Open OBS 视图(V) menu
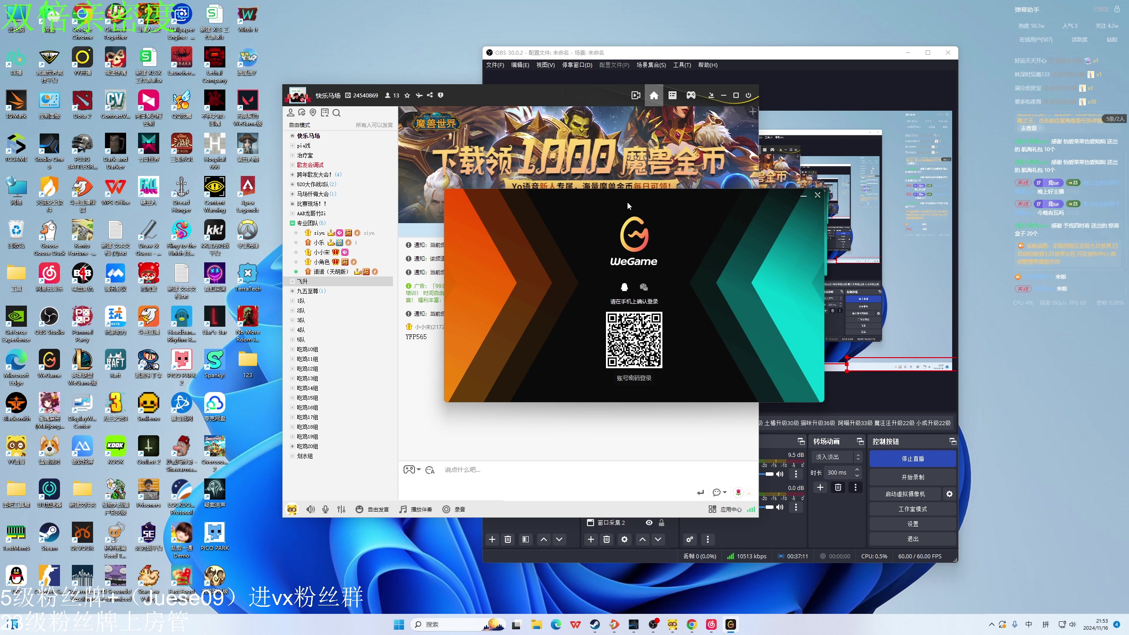This screenshot has height=635, width=1129. pyautogui.click(x=546, y=65)
